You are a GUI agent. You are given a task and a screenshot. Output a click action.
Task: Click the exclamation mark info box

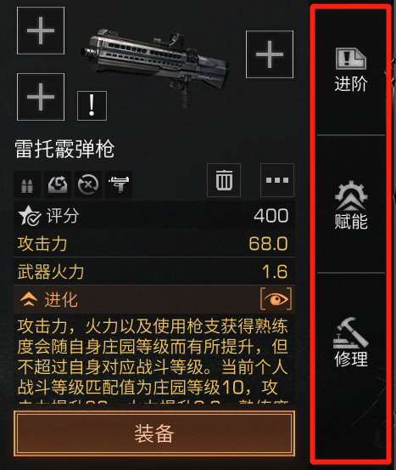point(92,105)
